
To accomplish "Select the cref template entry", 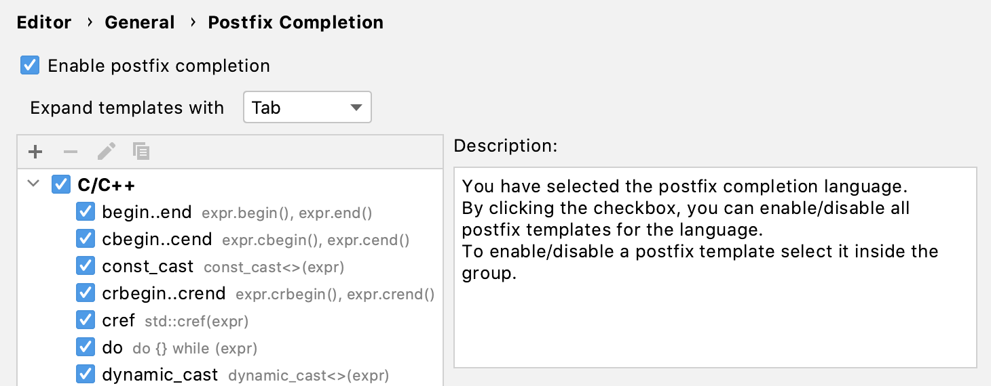I will [x=119, y=320].
